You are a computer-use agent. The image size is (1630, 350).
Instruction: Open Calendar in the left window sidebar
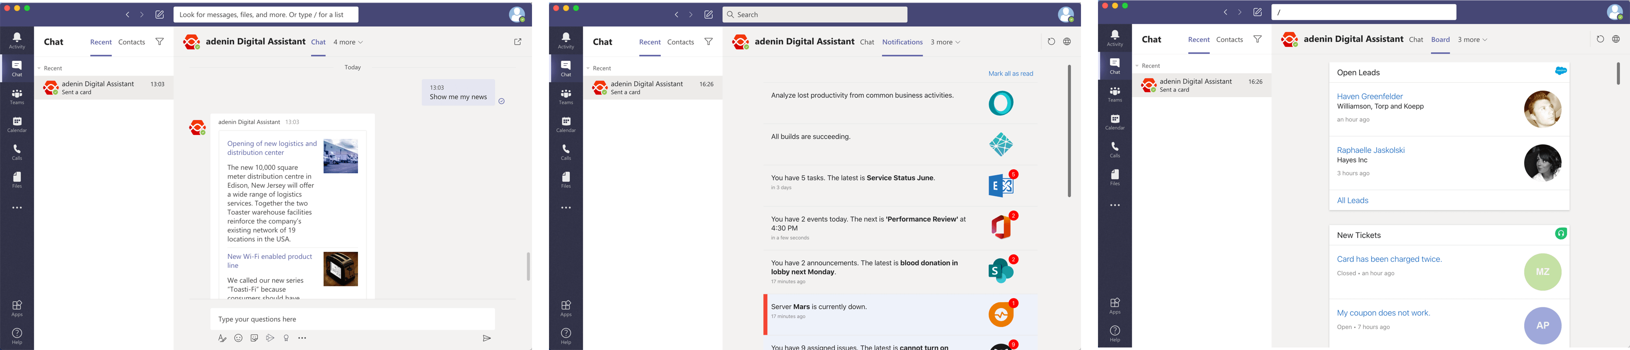coord(17,124)
